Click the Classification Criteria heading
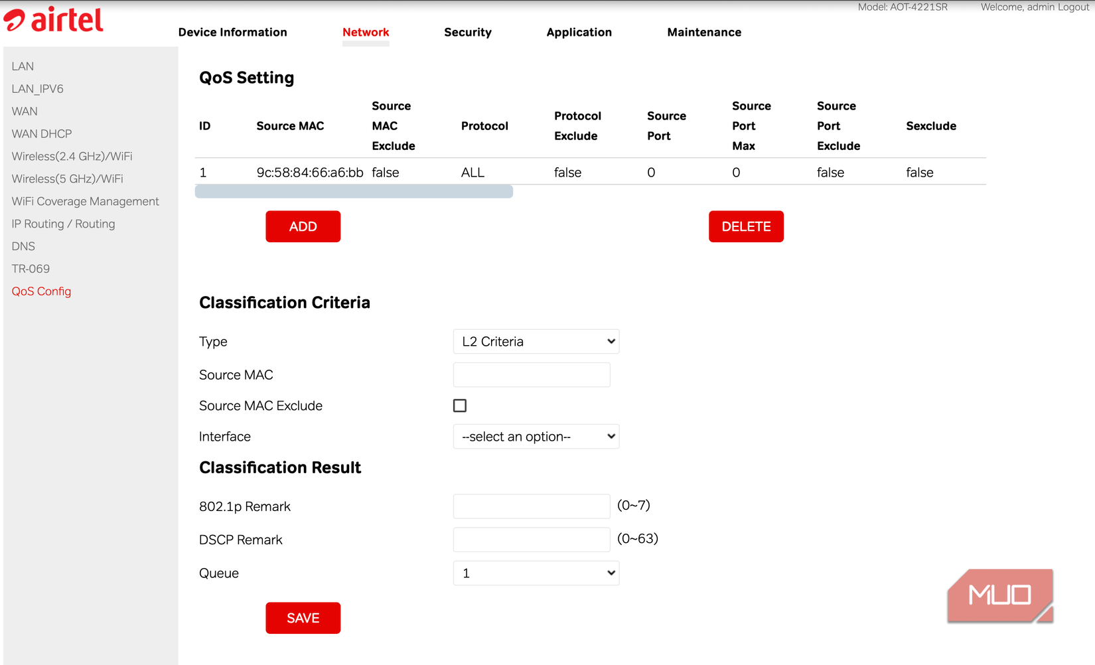The width and height of the screenshot is (1095, 665). click(x=285, y=303)
